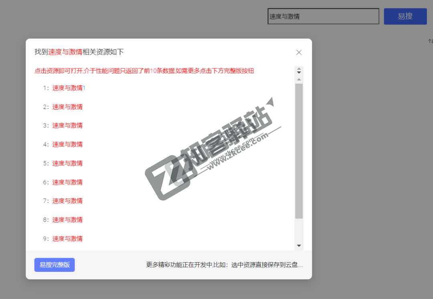Click the blue 易搜 search button

pyautogui.click(x=405, y=16)
